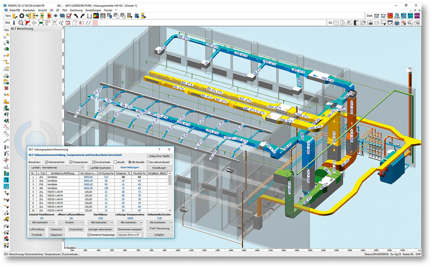Toggle the Animierte Flussanzeige checkbox
Image resolution: width=432 pixels, height=267 pixels.
coord(89,235)
